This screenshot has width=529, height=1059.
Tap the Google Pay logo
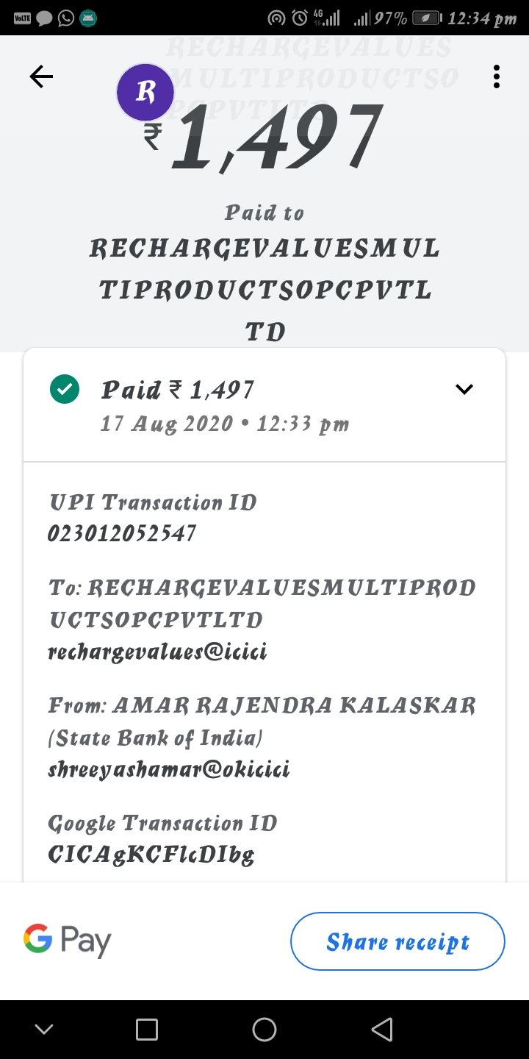68,941
